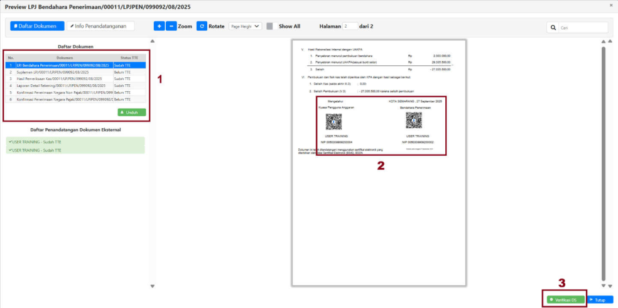
Task: Click preview scroll-up arrow at right
Action: (604, 42)
